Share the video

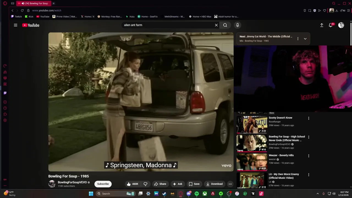[160, 184]
